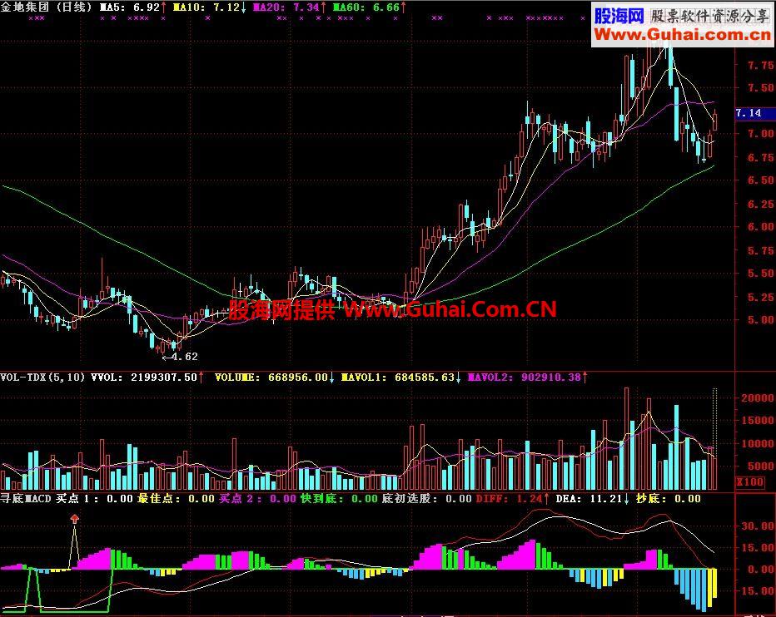Click the 6.00 price axis label

pos(761,226)
